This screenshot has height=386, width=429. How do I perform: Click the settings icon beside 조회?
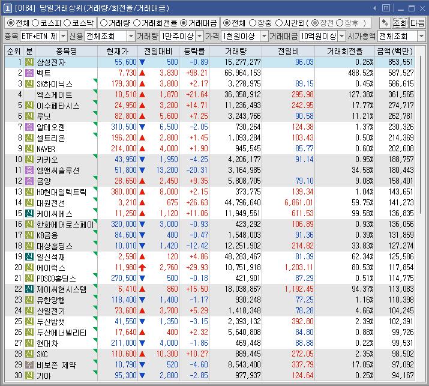tap(385, 23)
